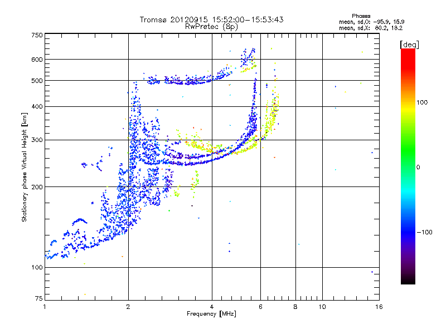Click the colorbar tick label '-100'

424,232
